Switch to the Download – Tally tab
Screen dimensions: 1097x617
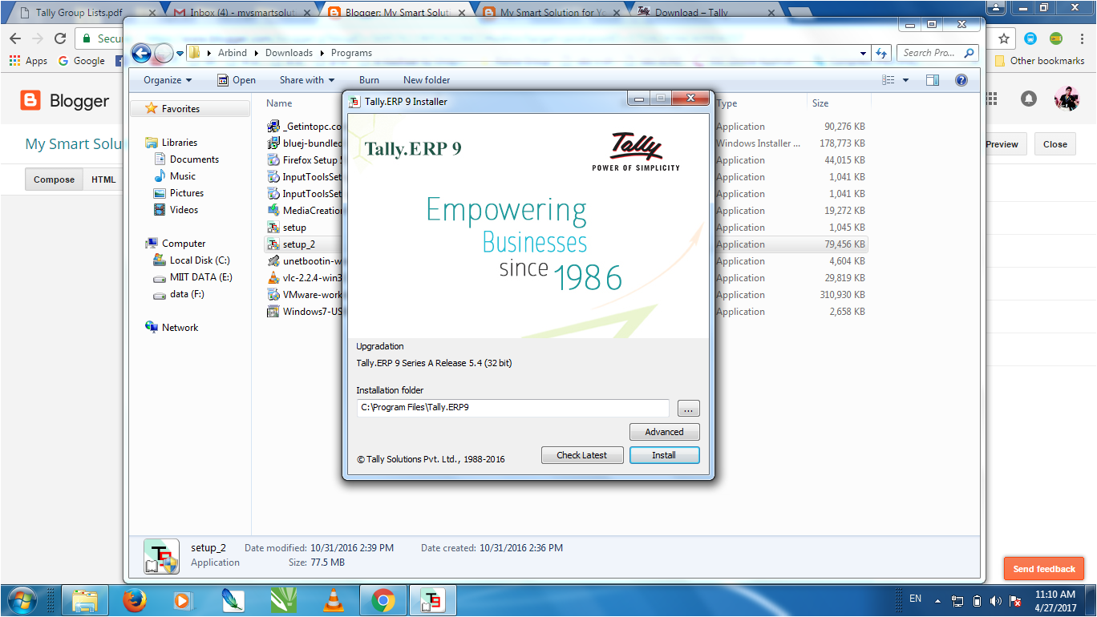coord(706,13)
